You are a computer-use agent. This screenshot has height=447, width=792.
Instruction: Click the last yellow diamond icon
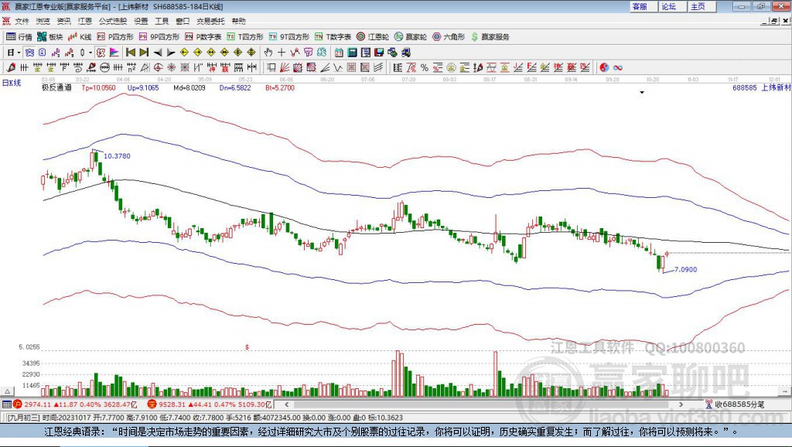pos(251,53)
